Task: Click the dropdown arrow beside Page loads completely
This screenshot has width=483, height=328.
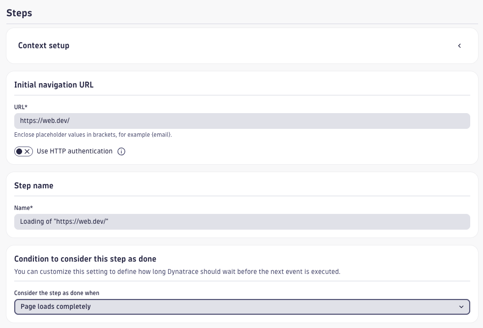Action: coord(461,307)
